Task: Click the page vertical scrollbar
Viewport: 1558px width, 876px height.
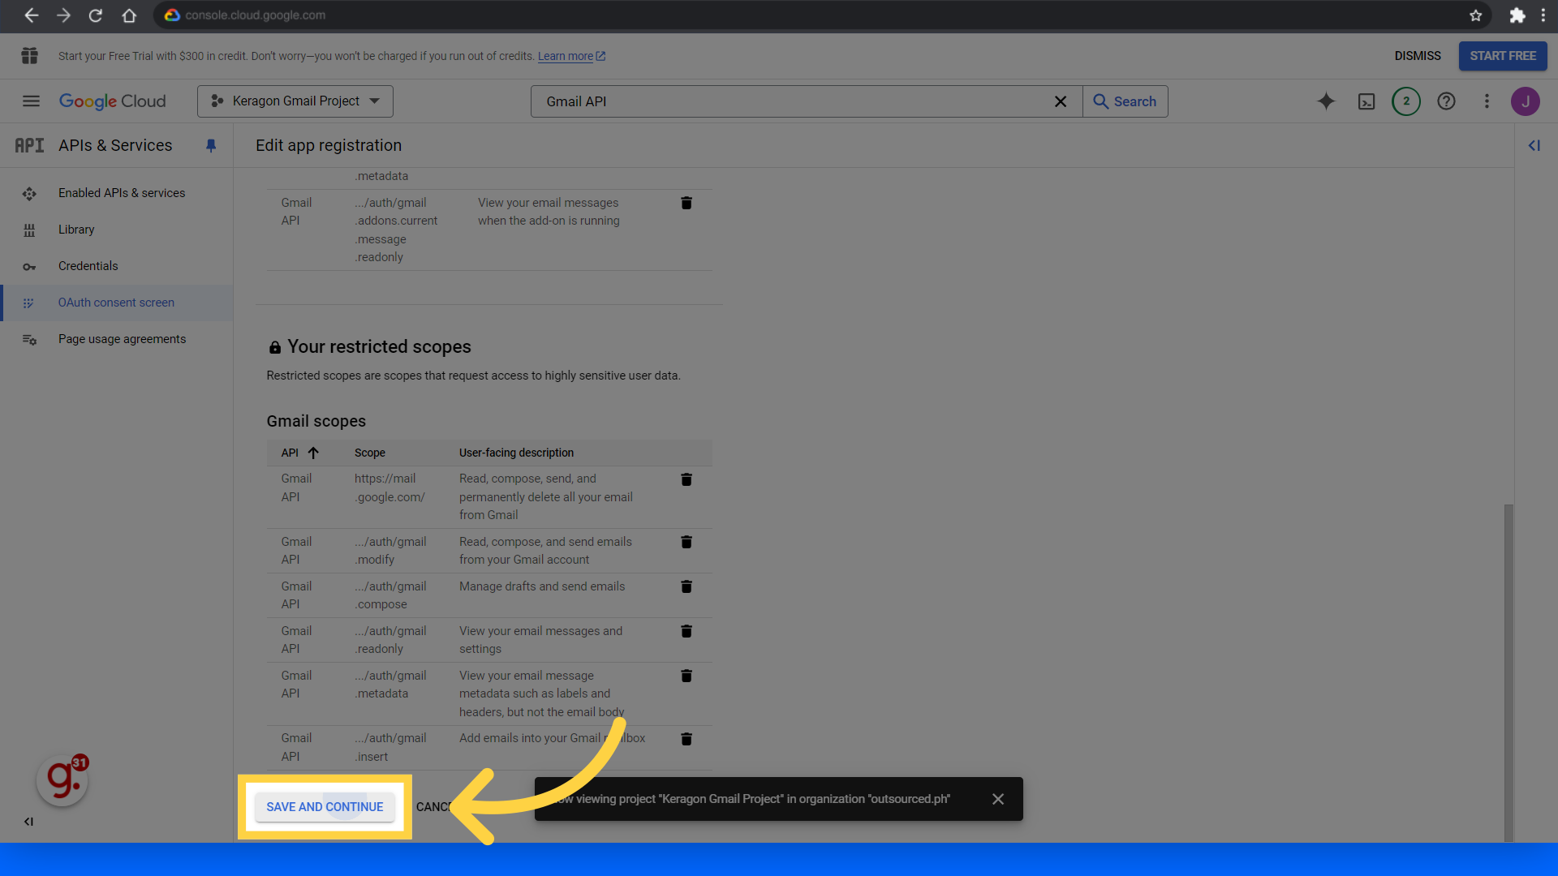Action: pos(1509,673)
